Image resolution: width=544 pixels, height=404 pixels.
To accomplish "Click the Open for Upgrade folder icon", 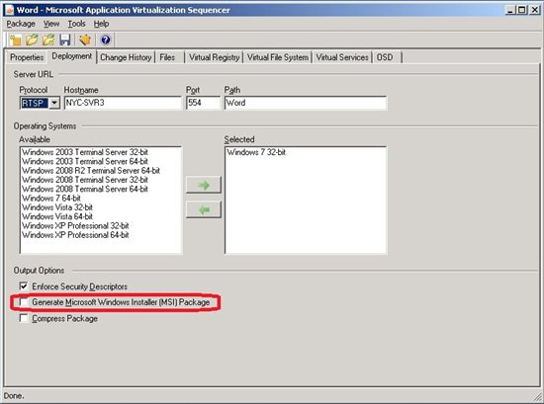I will pyautogui.click(x=48, y=40).
